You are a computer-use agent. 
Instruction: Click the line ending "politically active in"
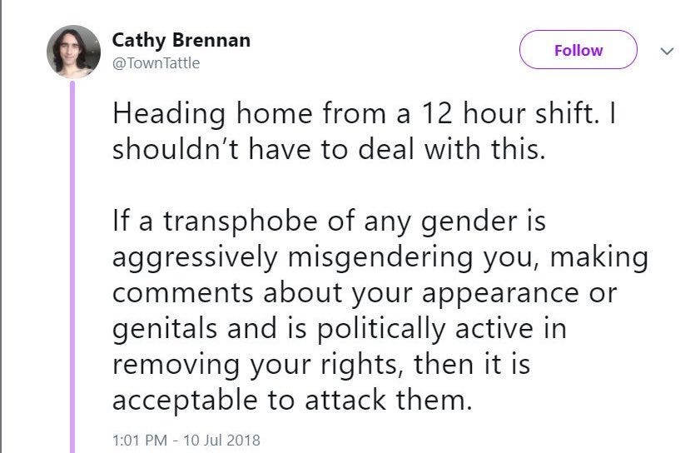339,329
